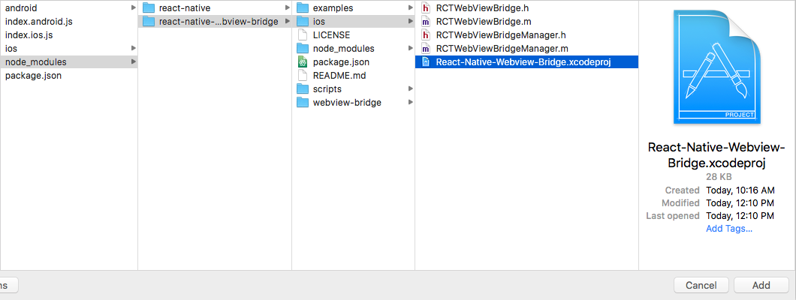Viewport: 796px width, 300px height.
Task: Select the package.json file icon in the third column
Action: click(x=303, y=61)
